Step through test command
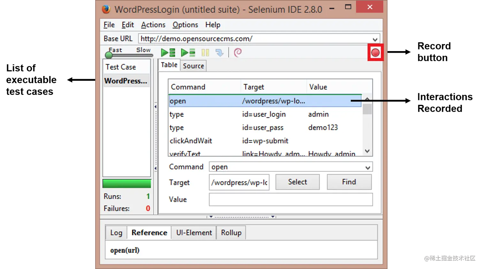The height and width of the screenshot is (269, 483). [x=219, y=52]
